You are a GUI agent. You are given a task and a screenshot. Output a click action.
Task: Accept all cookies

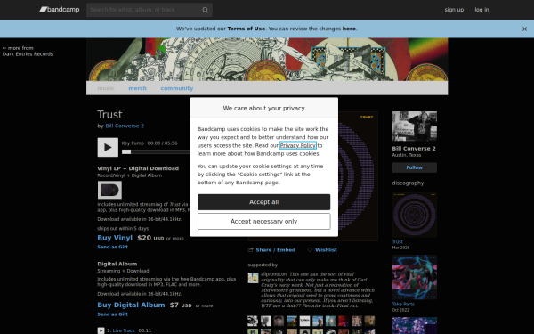coord(264,202)
